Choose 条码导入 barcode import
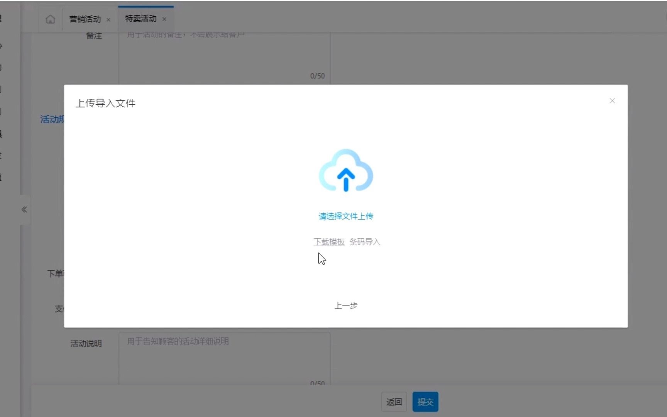 365,242
